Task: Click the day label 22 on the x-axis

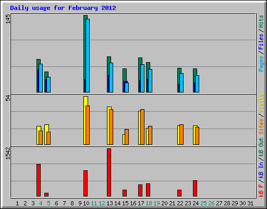Action: [180, 203]
